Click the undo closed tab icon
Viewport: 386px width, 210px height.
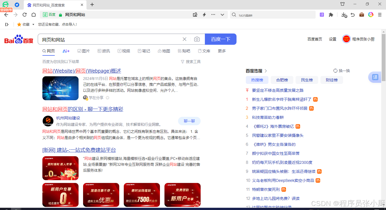coord(353,15)
